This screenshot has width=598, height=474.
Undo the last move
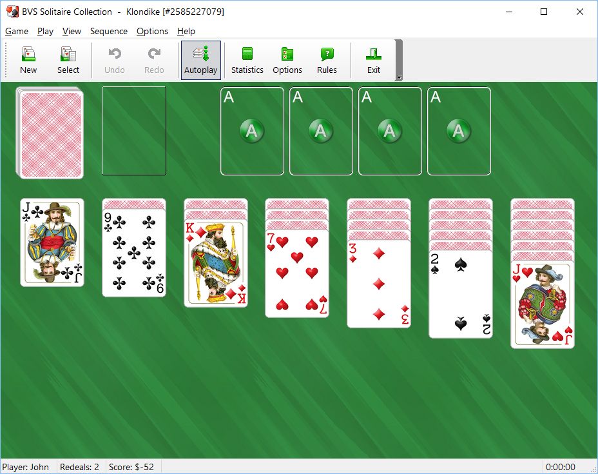[x=114, y=59]
